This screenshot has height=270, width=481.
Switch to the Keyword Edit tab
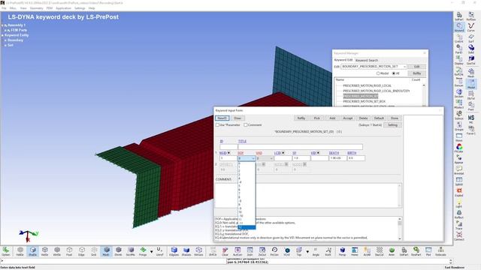pos(343,60)
